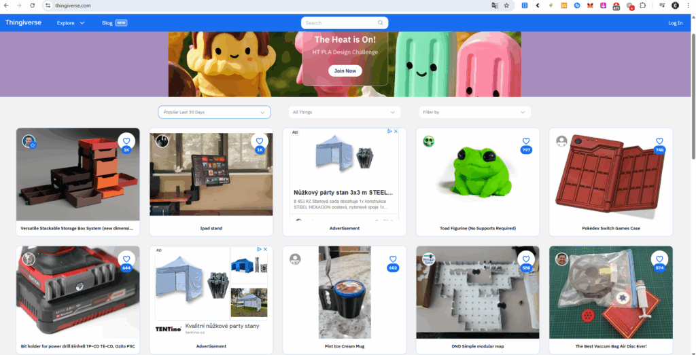The height and width of the screenshot is (355, 696).
Task: Open the All Things category dropdown
Action: (x=345, y=112)
